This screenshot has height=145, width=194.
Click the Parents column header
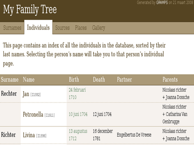[x=170, y=79]
